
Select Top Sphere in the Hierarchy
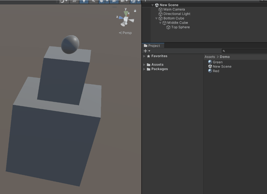pos(180,27)
